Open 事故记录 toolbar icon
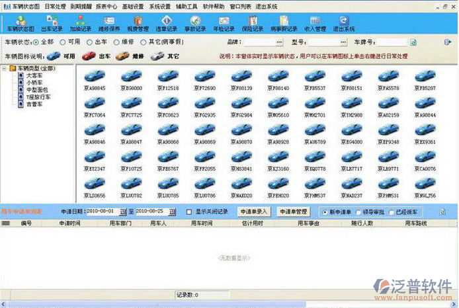The image size is (459, 308). (x=195, y=24)
